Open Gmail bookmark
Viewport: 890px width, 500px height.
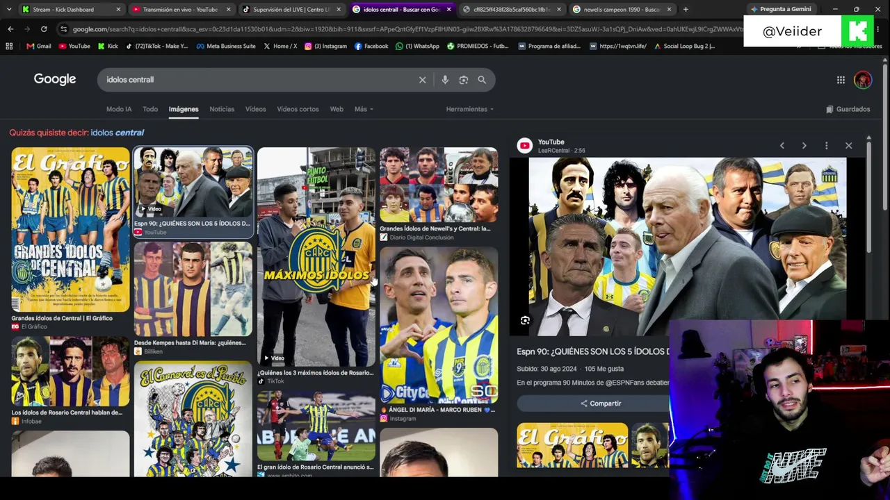(x=39, y=46)
